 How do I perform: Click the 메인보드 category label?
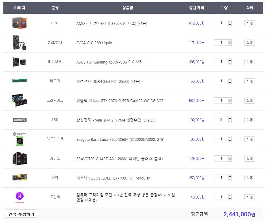tap(55, 62)
